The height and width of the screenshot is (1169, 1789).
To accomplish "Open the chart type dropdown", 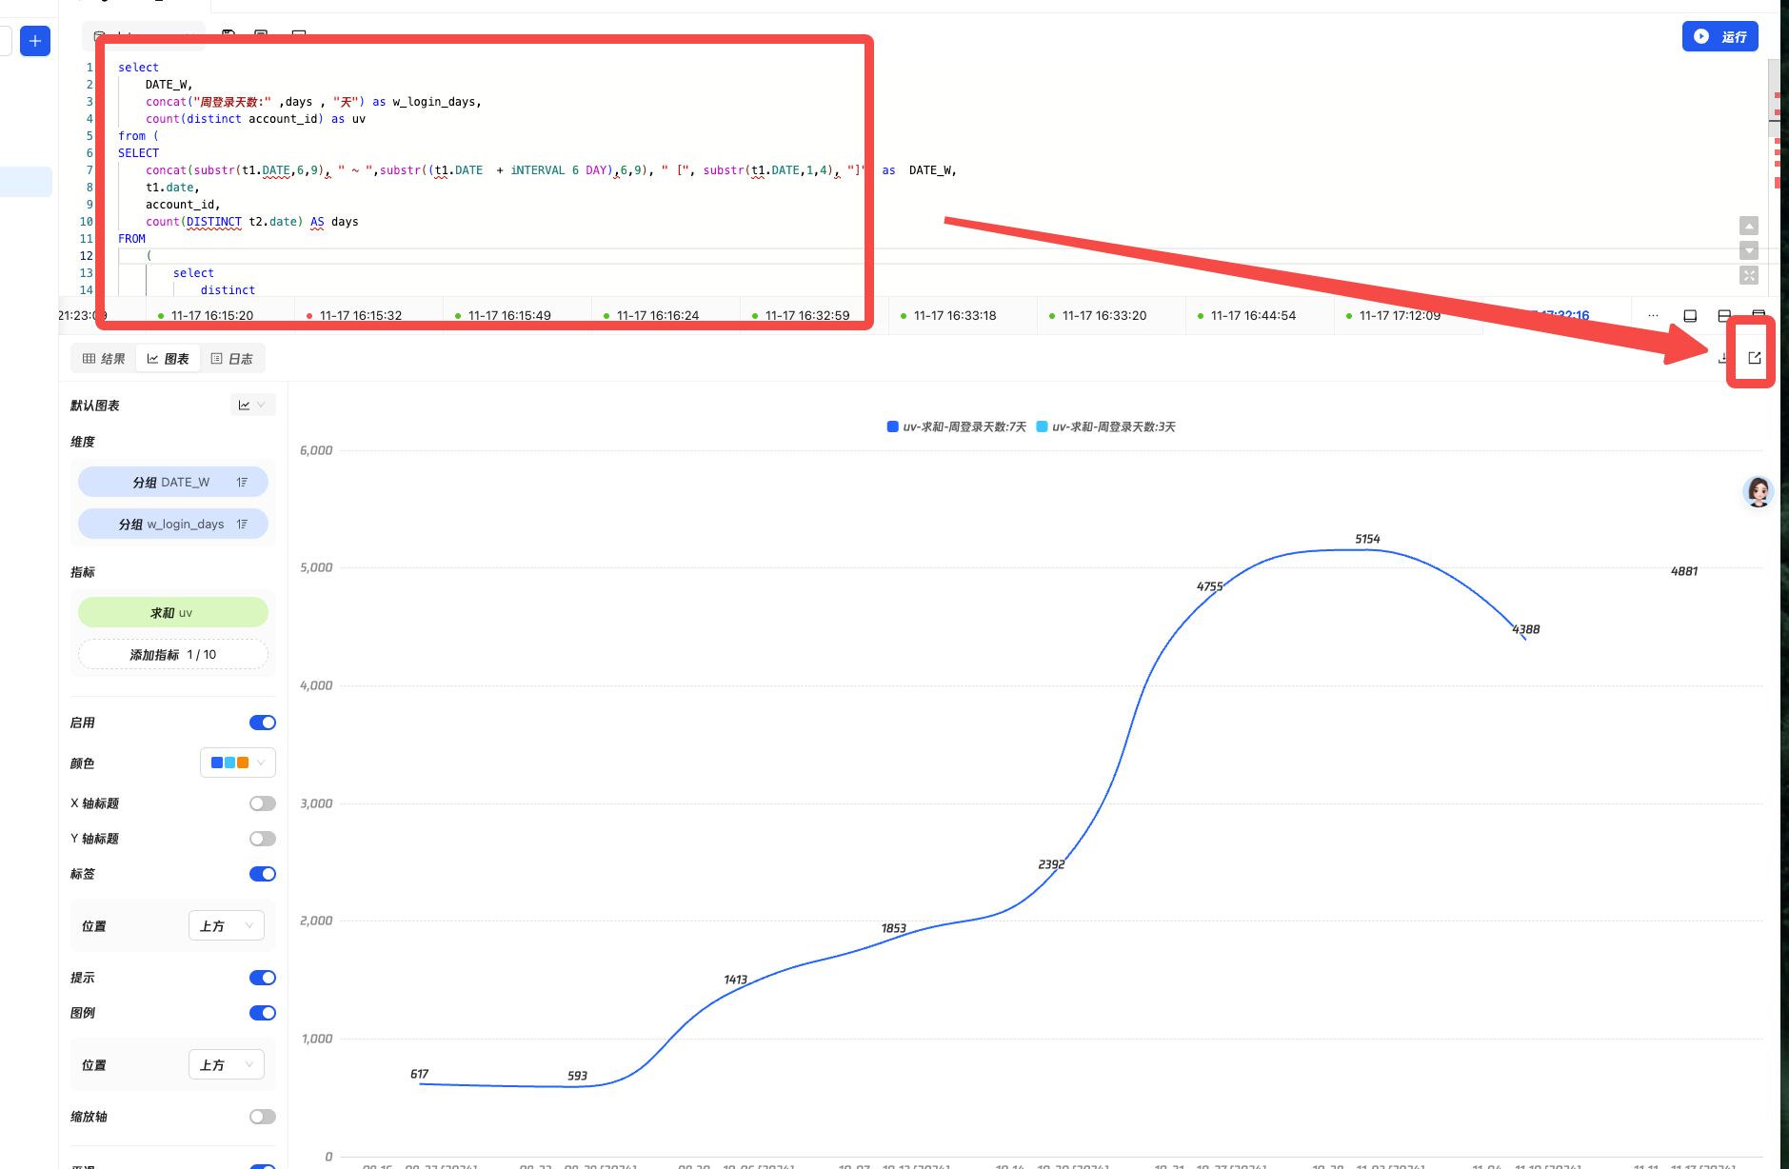I will (252, 405).
